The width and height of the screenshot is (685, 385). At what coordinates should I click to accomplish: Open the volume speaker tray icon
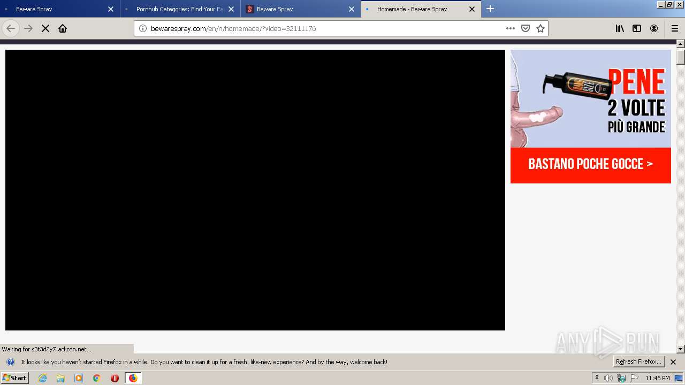pos(608,378)
